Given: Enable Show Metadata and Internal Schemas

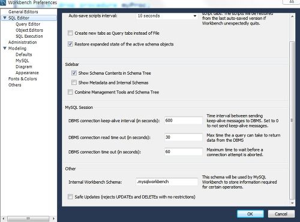Looking at the screenshot, I should tap(74, 83).
